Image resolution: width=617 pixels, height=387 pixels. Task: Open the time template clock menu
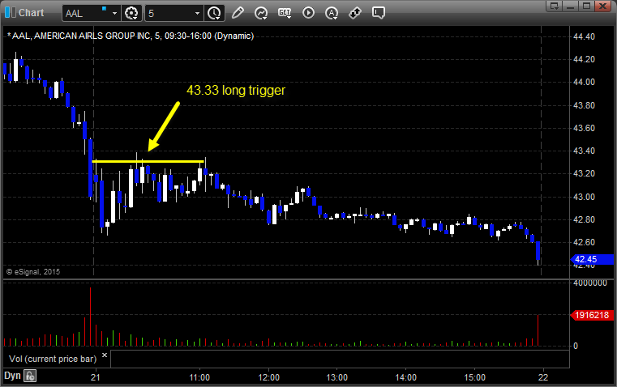coord(214,13)
